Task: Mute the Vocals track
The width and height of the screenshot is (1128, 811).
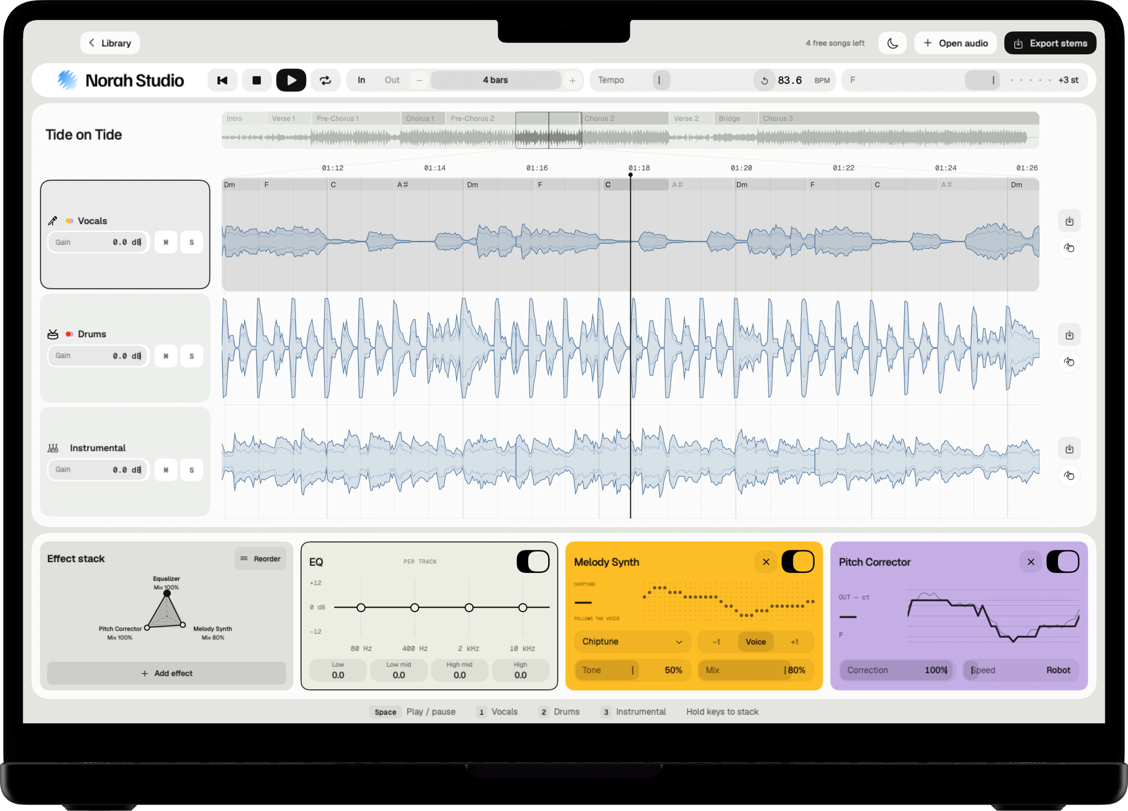Action: click(x=166, y=242)
